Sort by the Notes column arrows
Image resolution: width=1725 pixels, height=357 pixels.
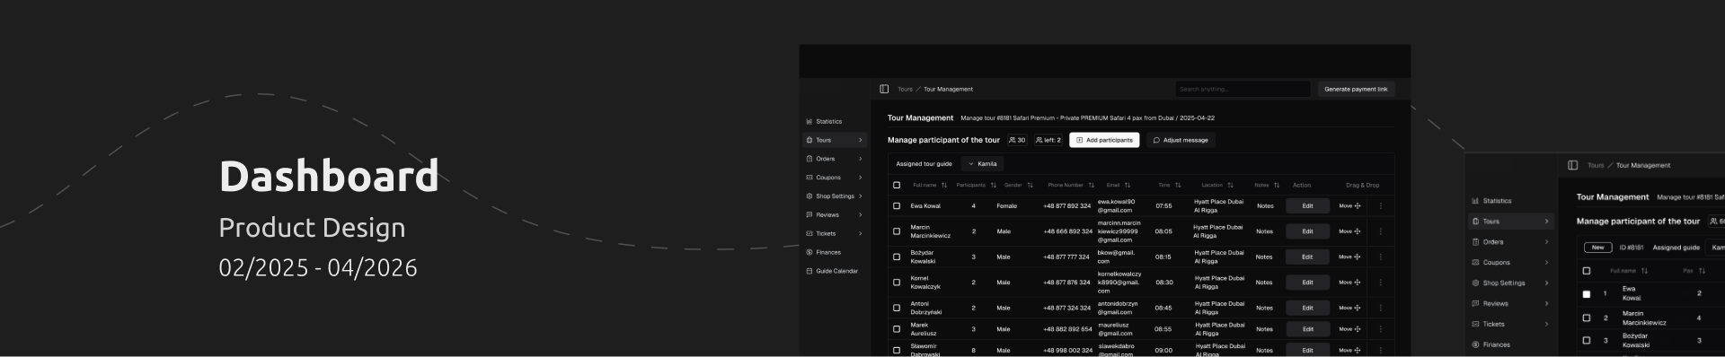[1276, 186]
